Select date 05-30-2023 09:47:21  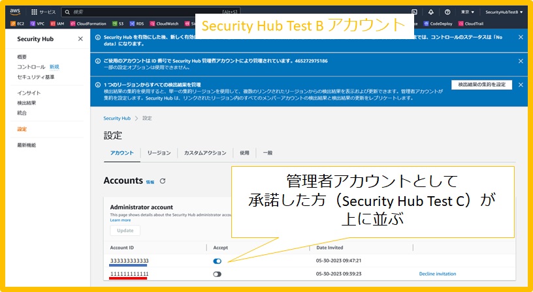click(x=338, y=261)
